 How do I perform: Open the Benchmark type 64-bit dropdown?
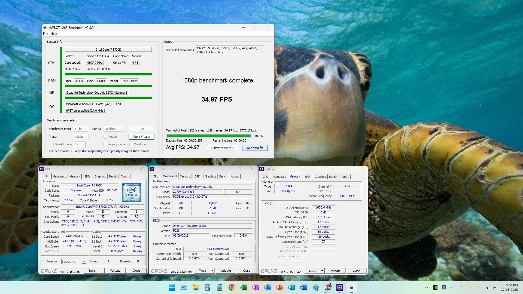coord(81,129)
